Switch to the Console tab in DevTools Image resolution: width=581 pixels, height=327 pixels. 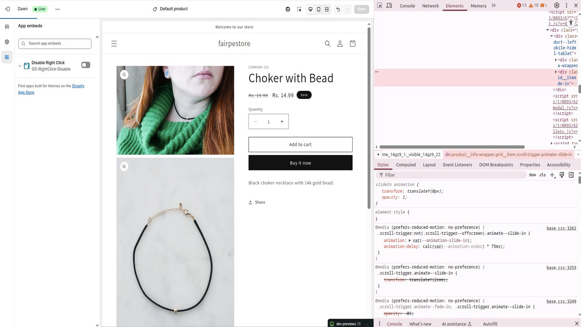407,6
